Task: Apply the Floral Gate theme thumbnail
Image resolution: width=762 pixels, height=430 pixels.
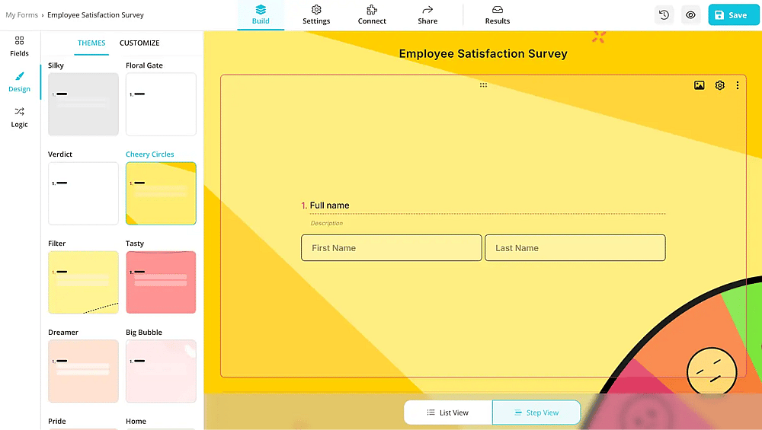Action: pos(161,104)
